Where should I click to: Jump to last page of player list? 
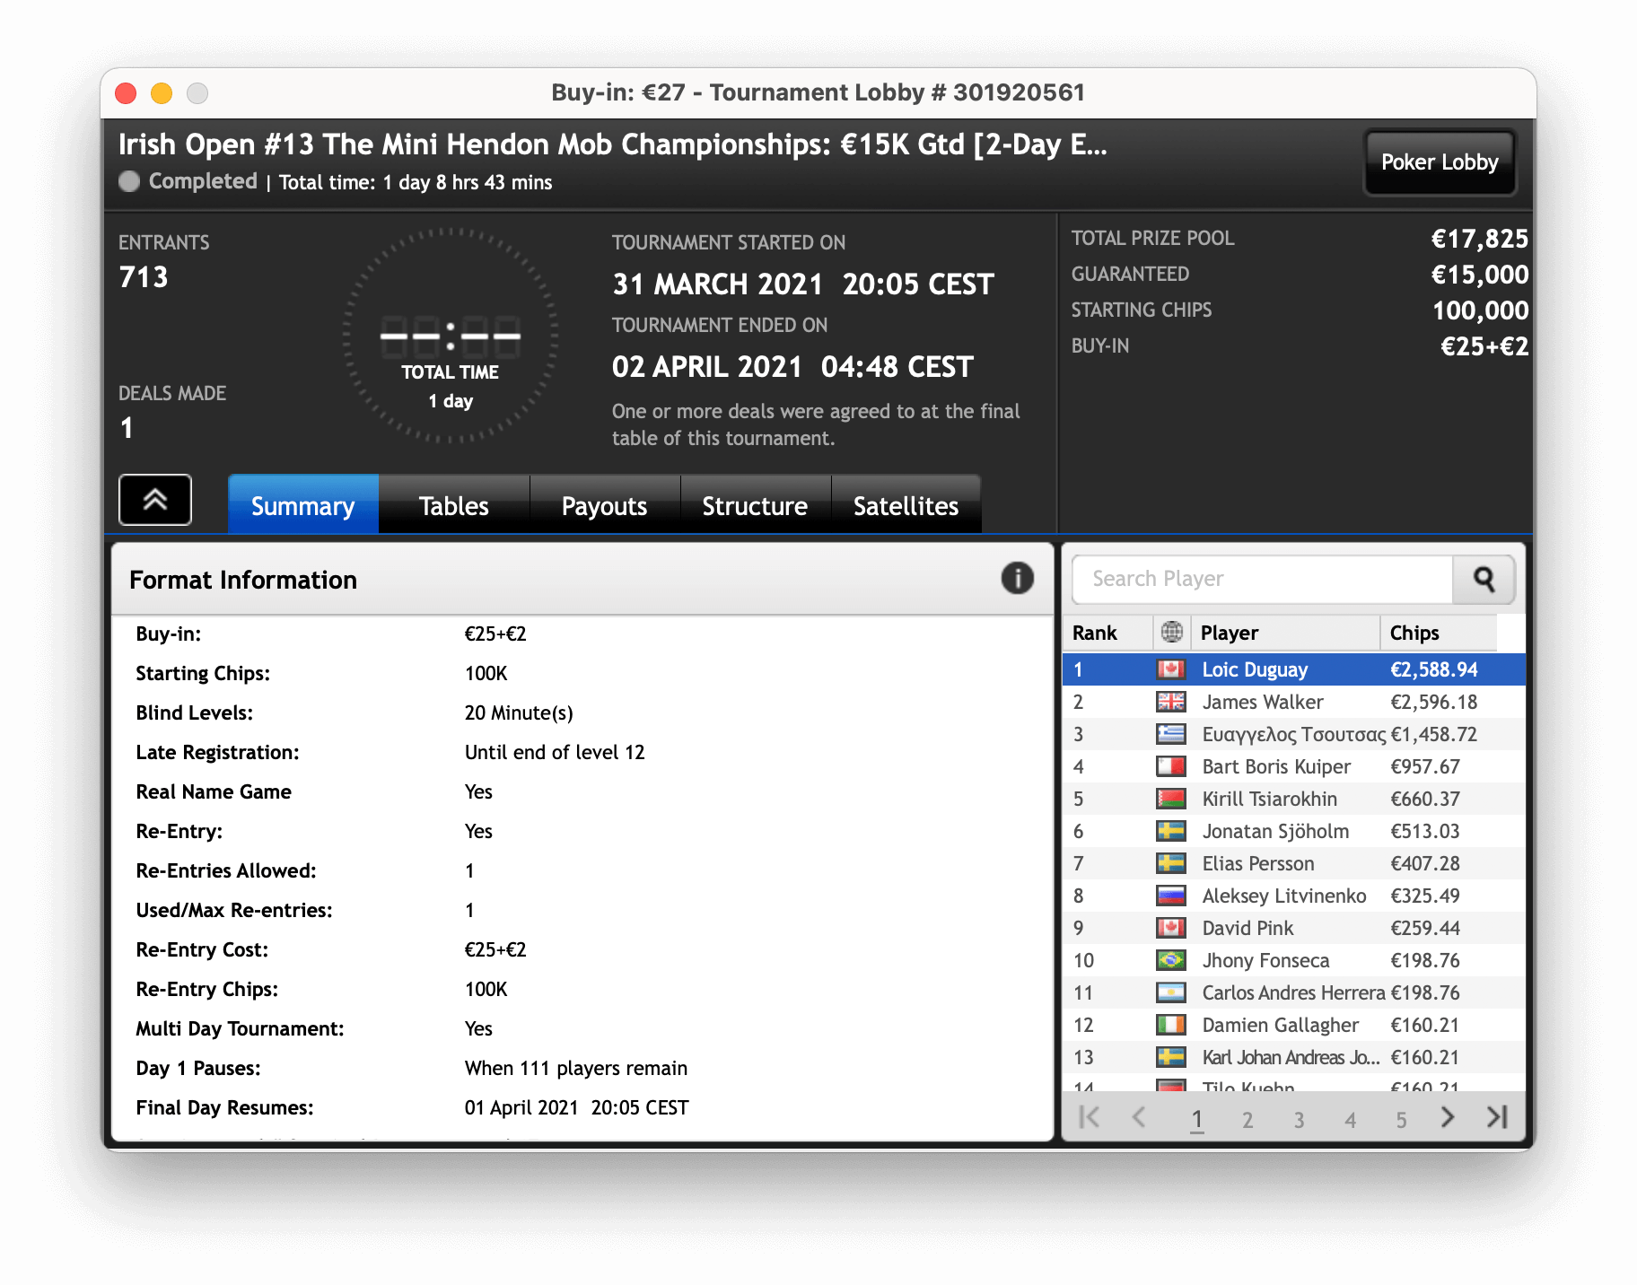pyautogui.click(x=1497, y=1117)
